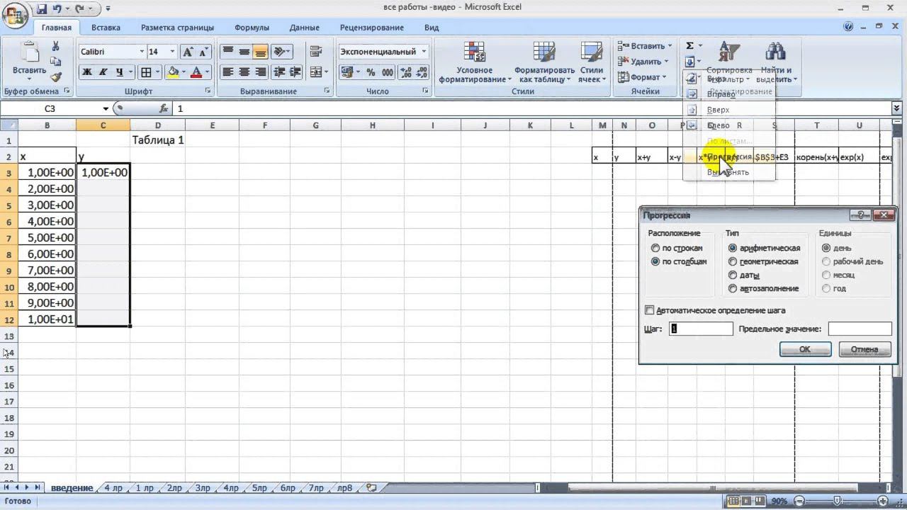Viewport: 907px width, 510px height.
Task: Click the Шаг input field
Action: [x=702, y=329]
